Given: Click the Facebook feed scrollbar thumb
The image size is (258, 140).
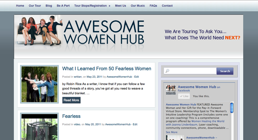Looking at the screenshot, I should pos(232,108).
